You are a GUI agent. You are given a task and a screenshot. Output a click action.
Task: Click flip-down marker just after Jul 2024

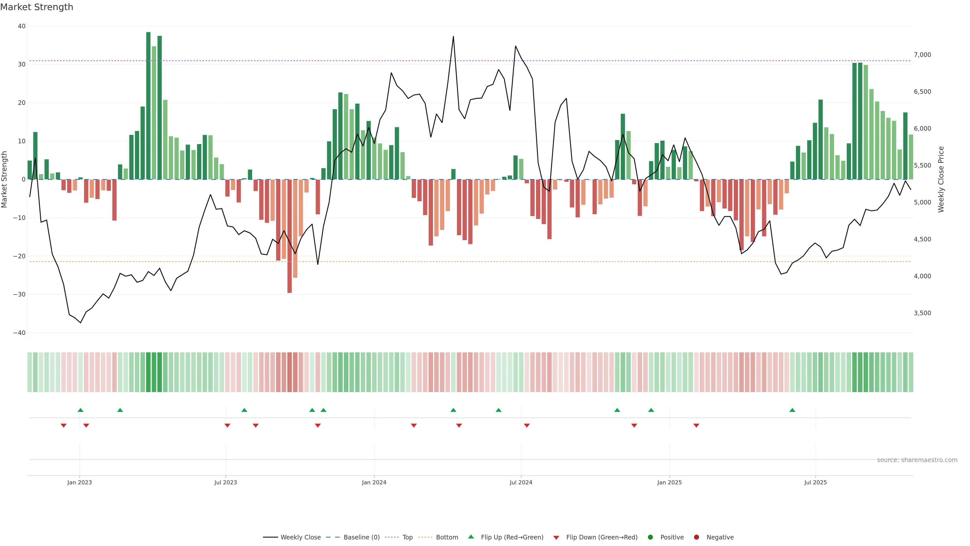tap(527, 425)
